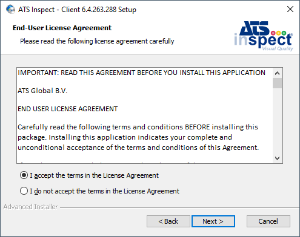
Task: Click the license scrollbar down arrow
Action: click(277, 158)
